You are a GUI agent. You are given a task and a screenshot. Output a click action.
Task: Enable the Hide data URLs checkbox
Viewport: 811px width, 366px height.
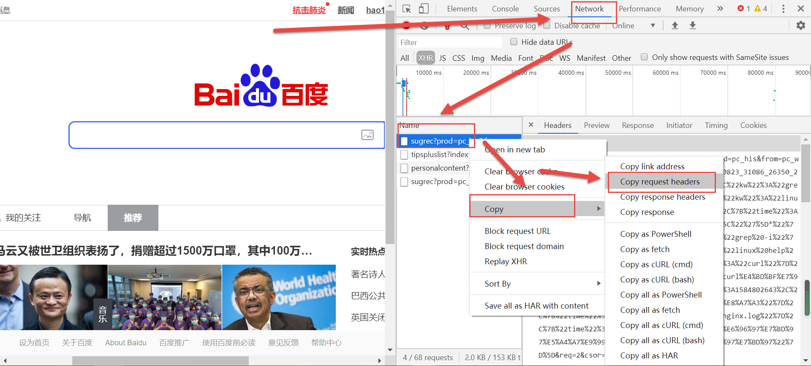click(514, 42)
